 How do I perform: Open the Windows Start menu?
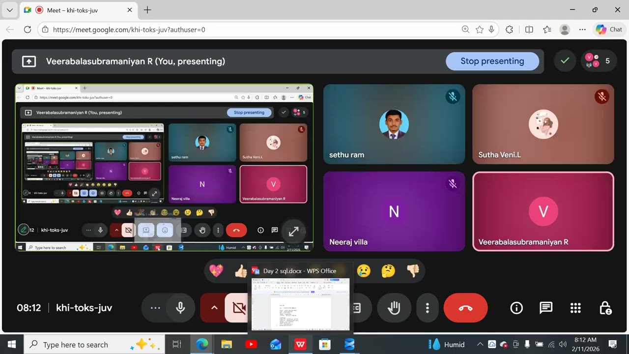(12, 344)
